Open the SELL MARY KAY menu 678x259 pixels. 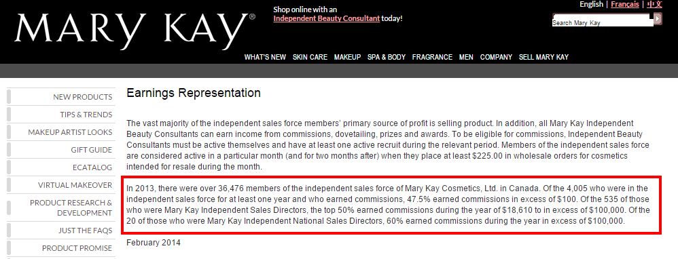(x=543, y=57)
